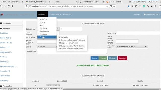Viewport: 161px width, 90px height.
Task: Open the ADMINISTRADOR user dropdown
Action: tap(152, 14)
